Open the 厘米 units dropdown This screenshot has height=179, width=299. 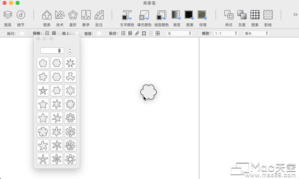(256, 33)
